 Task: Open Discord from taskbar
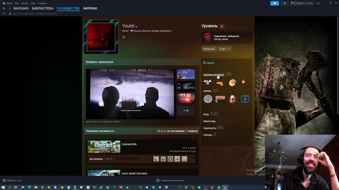click(x=147, y=187)
